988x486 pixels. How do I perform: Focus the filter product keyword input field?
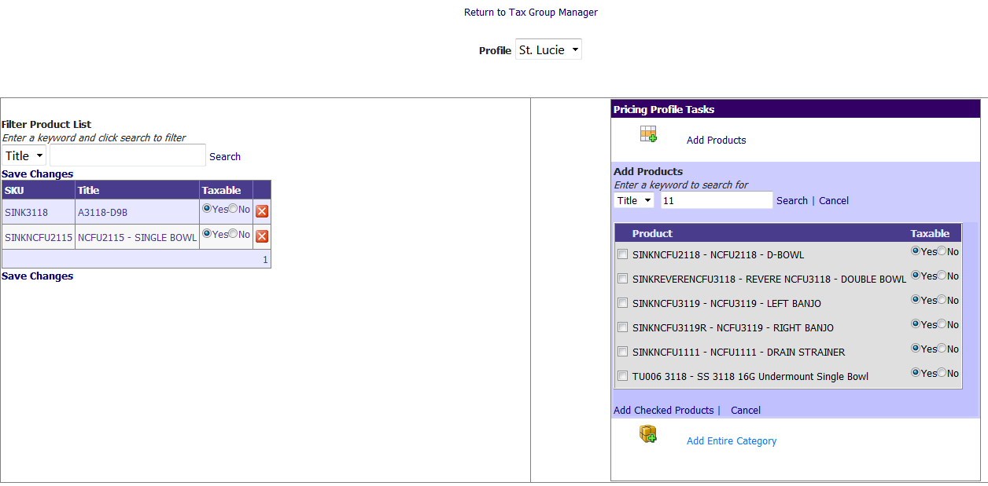pyautogui.click(x=127, y=155)
